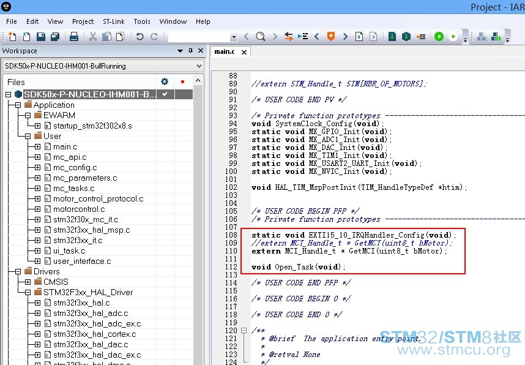Image resolution: width=525 pixels, height=365 pixels.
Task: Select mc_tasks.c in the tree
Action: coord(73,189)
